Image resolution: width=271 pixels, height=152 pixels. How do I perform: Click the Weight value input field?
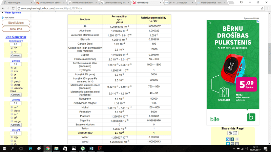click(x=16, y=133)
